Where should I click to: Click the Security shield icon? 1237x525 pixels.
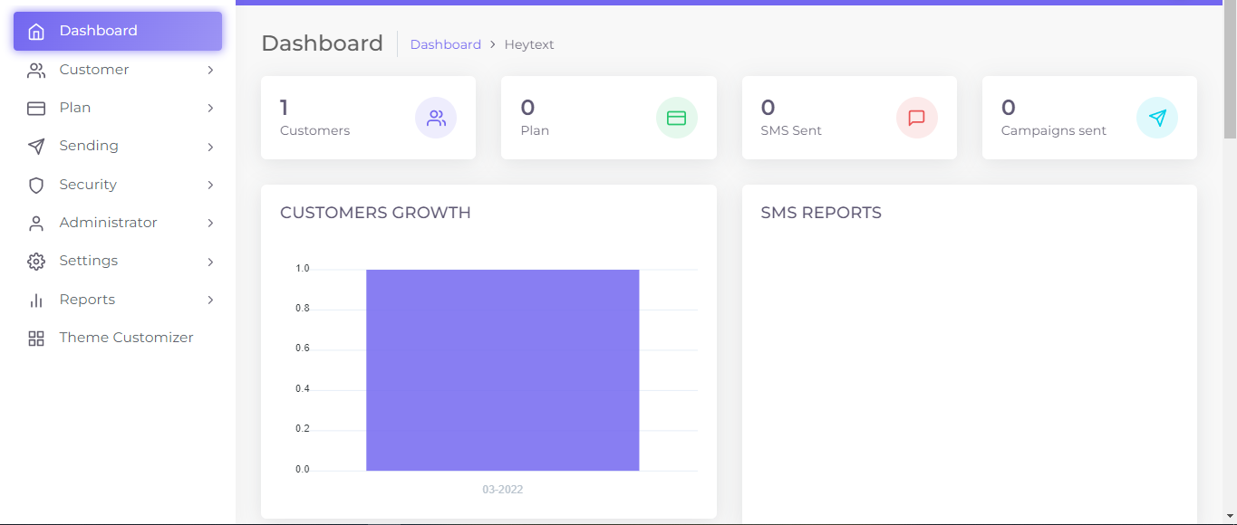click(x=36, y=184)
